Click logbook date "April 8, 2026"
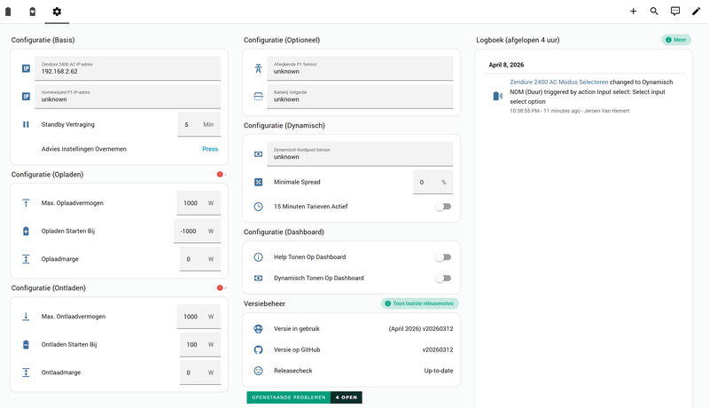 [x=506, y=65]
